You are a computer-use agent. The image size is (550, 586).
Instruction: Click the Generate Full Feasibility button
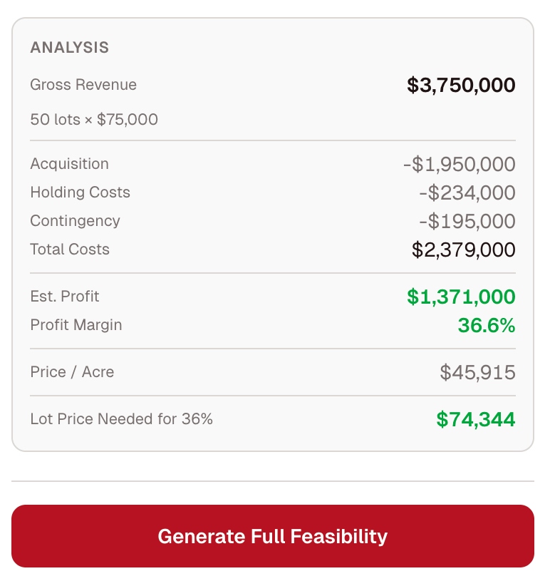[272, 536]
